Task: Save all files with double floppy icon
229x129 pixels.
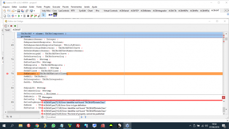Action: pyautogui.click(x=22, y=11)
